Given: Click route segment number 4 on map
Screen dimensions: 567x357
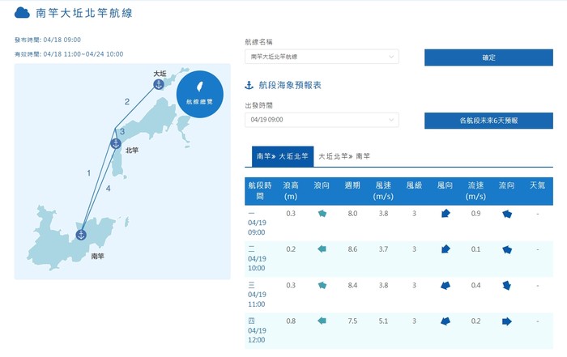Looking at the screenshot, I should pos(108,189).
